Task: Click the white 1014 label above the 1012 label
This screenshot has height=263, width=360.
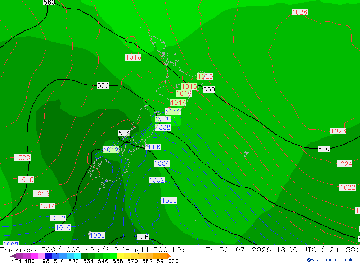Action: click(x=48, y=206)
